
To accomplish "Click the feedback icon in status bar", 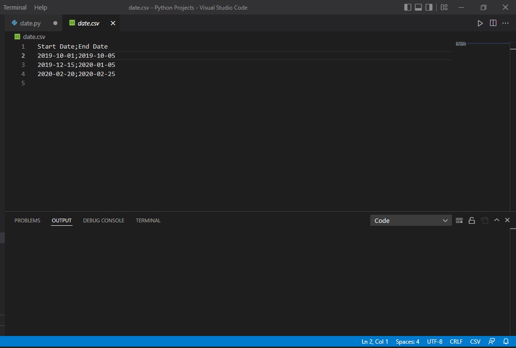I will (x=491, y=341).
